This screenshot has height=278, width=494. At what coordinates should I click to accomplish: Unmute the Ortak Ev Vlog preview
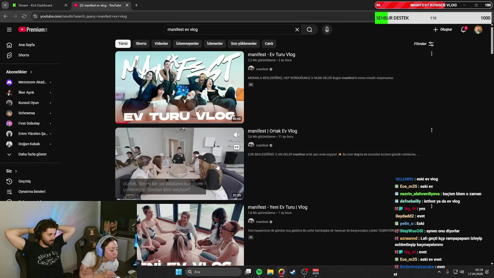click(x=237, y=135)
